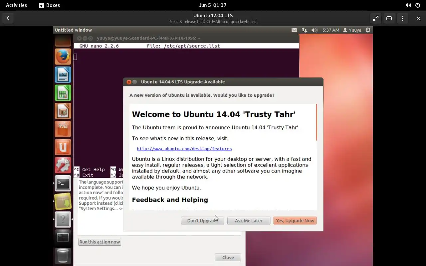Viewport: 426px width, 266px height.
Task: Launch LibreOffice Impress from the launcher
Action: pyautogui.click(x=63, y=111)
